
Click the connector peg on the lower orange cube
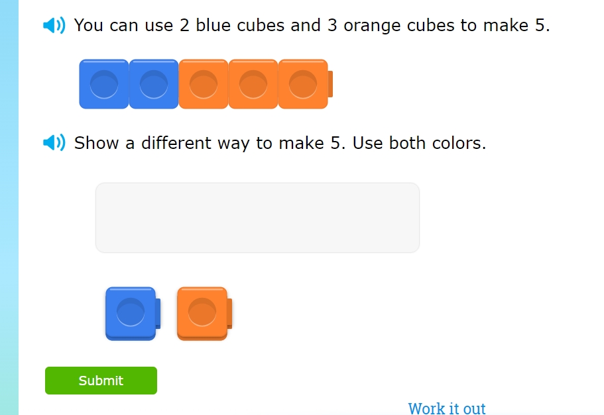coord(229,313)
